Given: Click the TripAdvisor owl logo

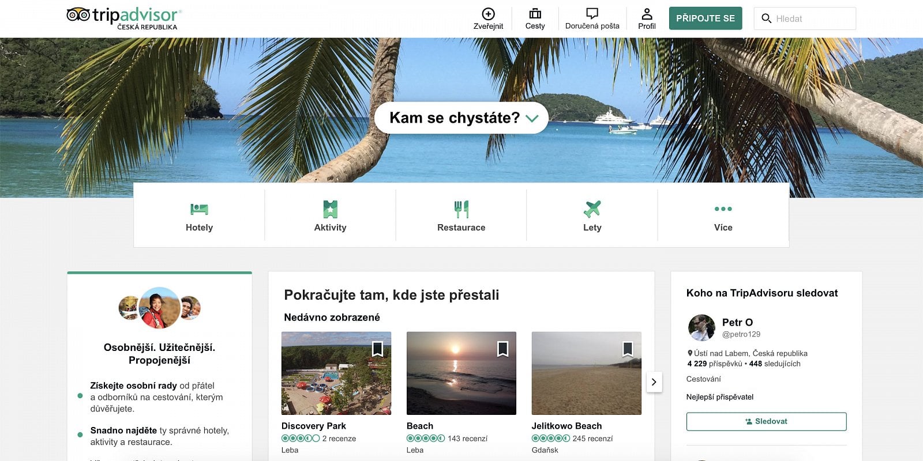Looking at the screenshot, I should (78, 14).
